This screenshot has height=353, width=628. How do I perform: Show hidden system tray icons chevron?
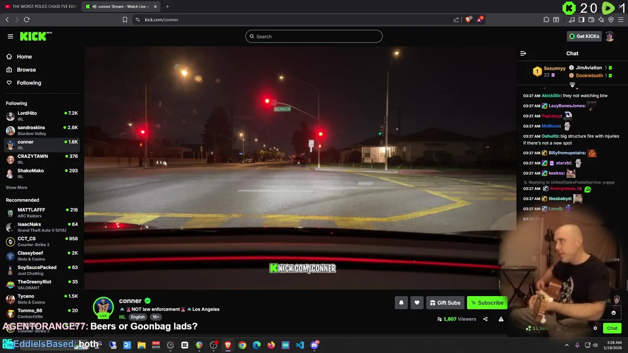pyautogui.click(x=567, y=345)
